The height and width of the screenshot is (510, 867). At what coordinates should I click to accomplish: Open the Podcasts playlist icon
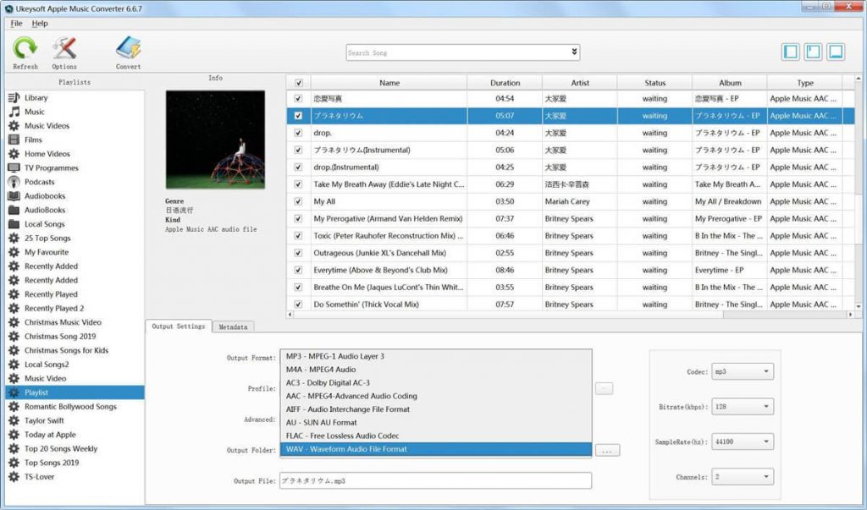pos(13,181)
